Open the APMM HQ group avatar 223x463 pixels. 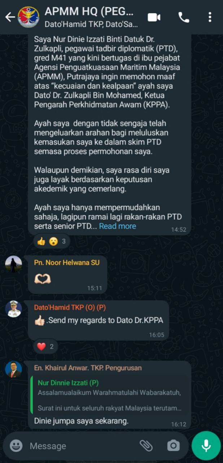pyautogui.click(x=29, y=17)
